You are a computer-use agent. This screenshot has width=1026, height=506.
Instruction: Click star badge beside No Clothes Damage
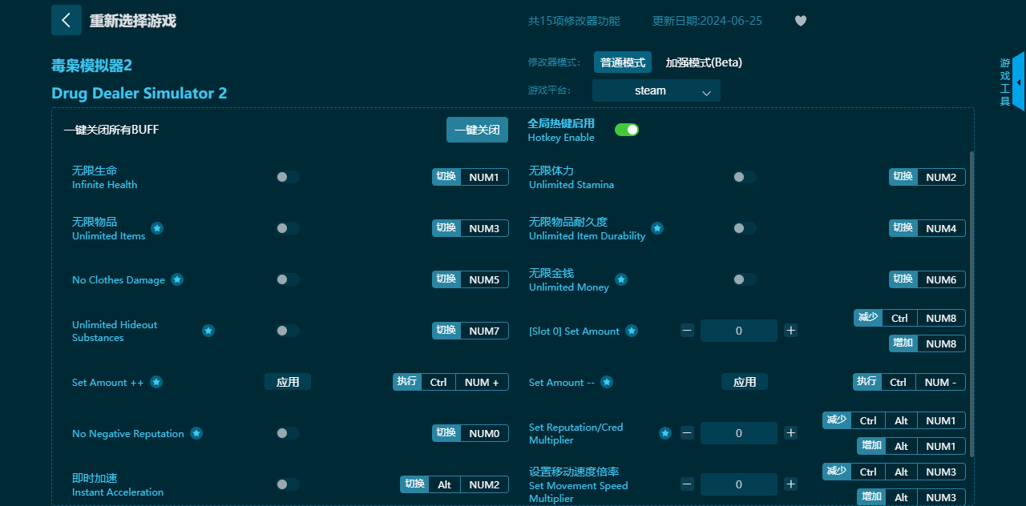177,279
